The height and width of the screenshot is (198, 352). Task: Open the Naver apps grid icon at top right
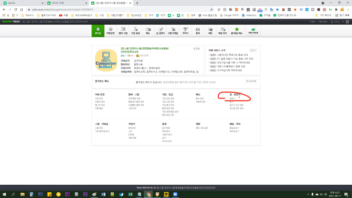pos(347,22)
